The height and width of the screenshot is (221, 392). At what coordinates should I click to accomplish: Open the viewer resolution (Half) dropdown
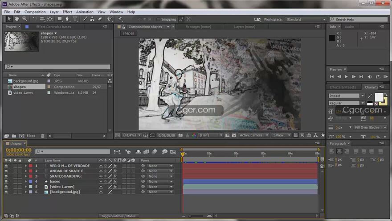coord(211,135)
